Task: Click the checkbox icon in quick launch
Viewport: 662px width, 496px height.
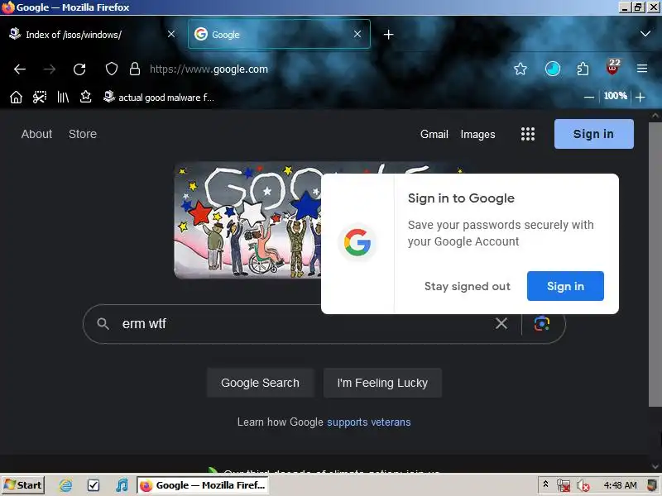Action: [94, 485]
